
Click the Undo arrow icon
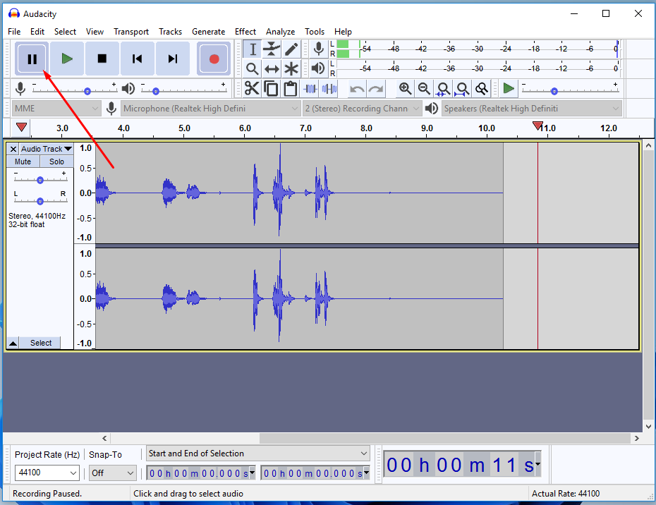click(357, 88)
